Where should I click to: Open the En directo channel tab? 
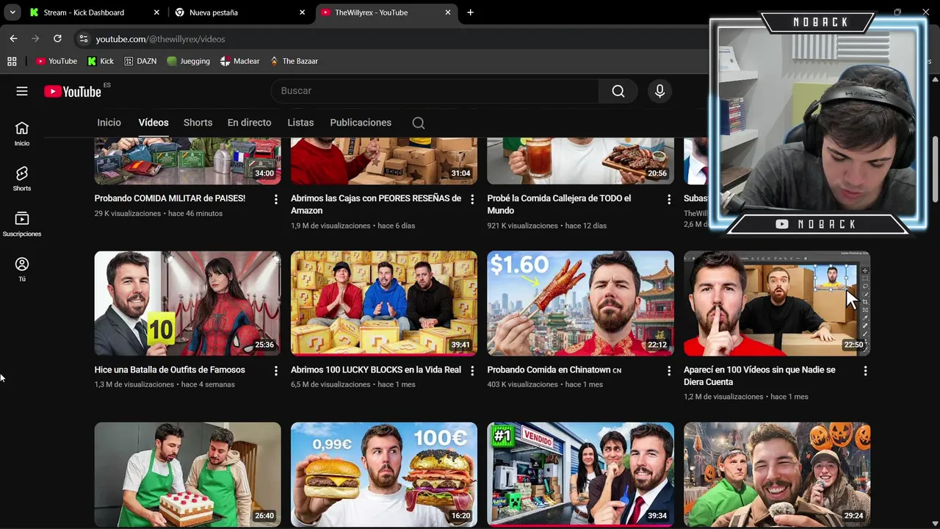249,123
